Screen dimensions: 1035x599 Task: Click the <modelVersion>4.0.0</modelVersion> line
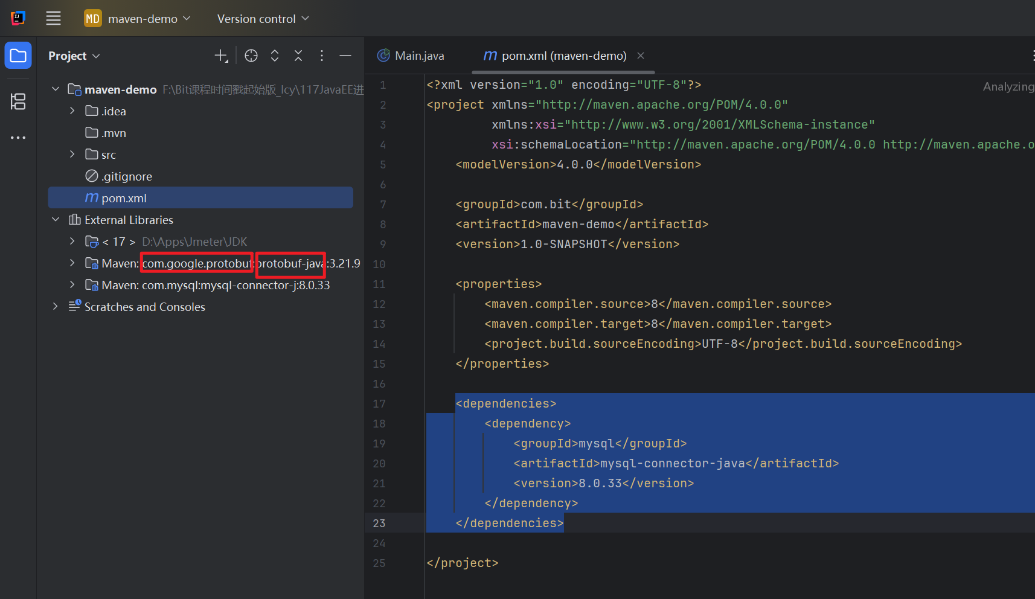(578, 164)
